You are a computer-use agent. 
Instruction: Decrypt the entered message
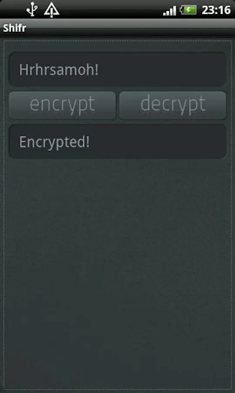pos(173,105)
